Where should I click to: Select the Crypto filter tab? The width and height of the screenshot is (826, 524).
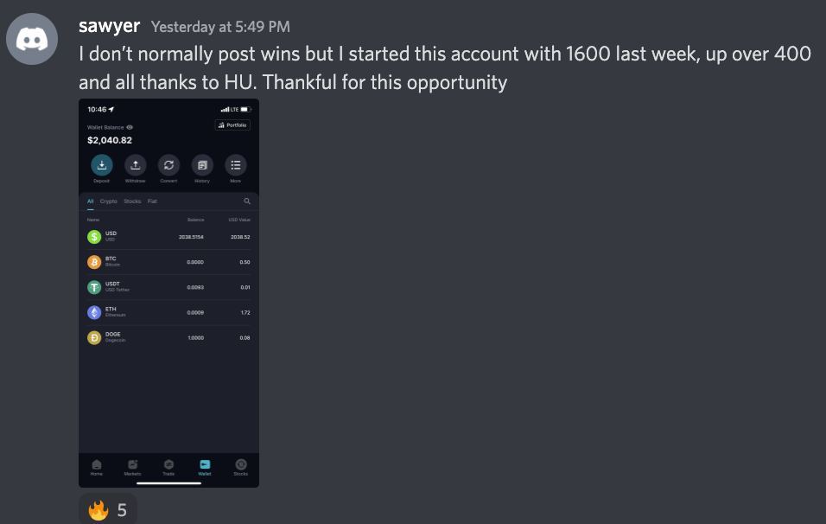[x=109, y=201]
